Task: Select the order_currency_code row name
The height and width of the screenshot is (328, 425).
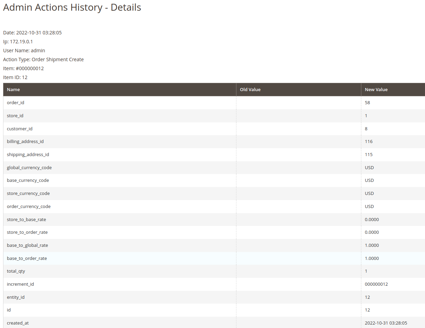Action: (x=29, y=206)
